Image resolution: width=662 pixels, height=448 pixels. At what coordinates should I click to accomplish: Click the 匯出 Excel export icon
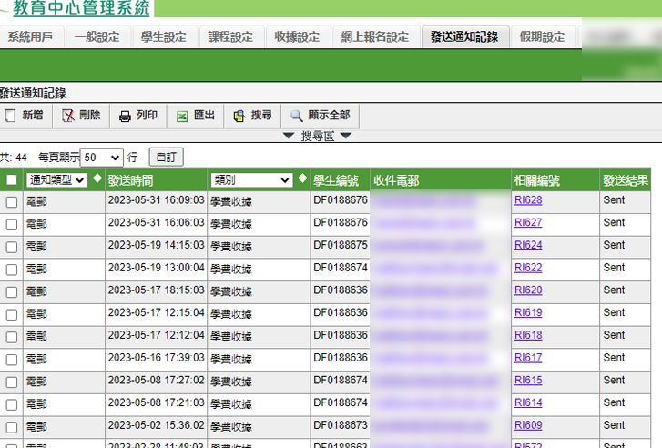coord(182,117)
